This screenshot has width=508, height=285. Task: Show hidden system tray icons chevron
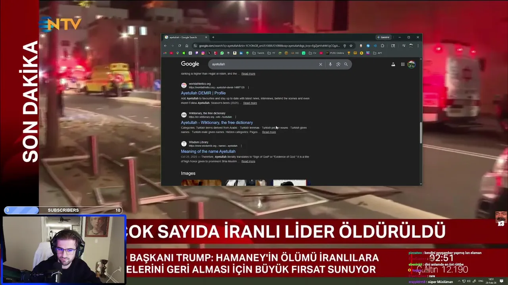(459, 281)
